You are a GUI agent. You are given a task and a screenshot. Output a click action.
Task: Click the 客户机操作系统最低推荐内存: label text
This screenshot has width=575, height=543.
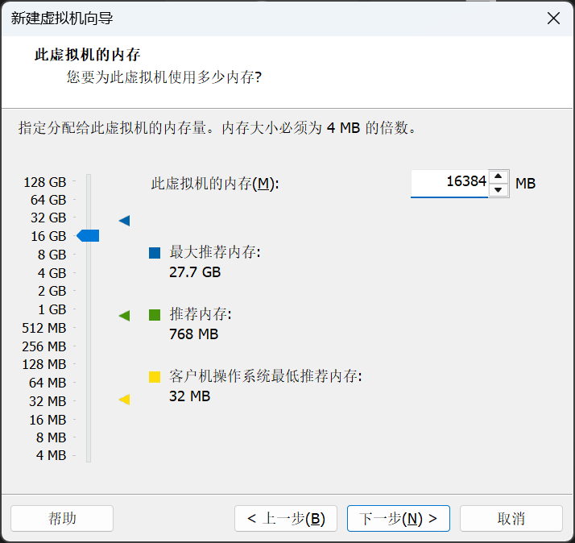266,376
